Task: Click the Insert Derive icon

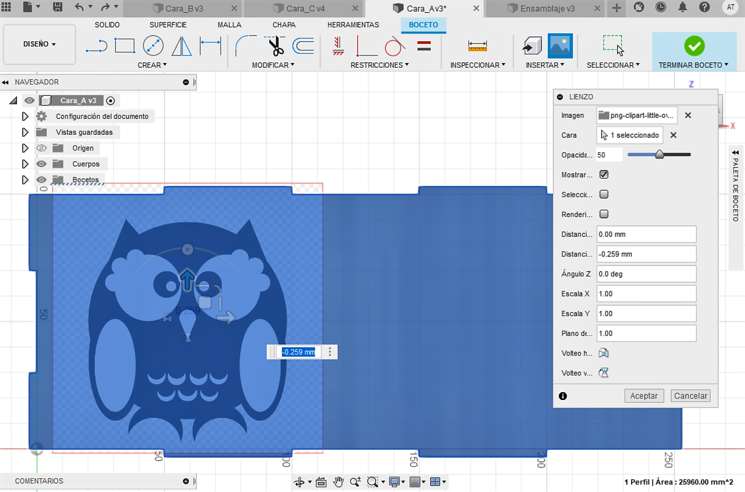Action: pos(532,46)
